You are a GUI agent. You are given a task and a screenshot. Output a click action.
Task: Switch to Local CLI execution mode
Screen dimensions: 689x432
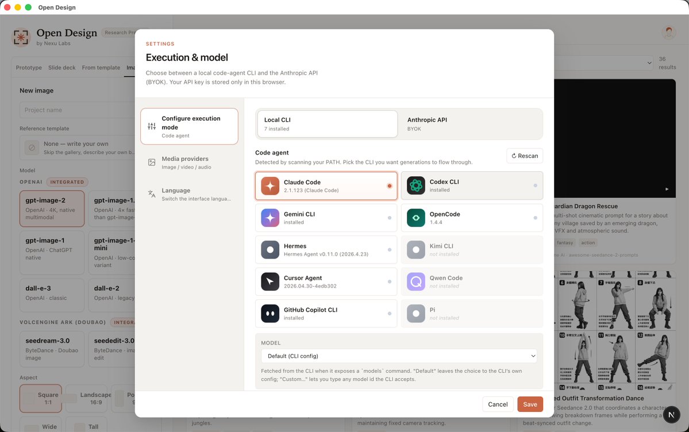coord(328,124)
